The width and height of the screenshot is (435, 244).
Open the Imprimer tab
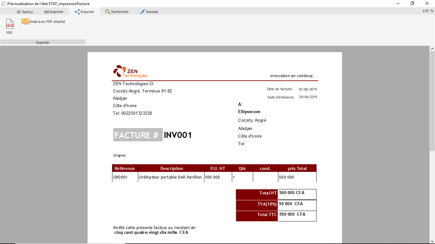[54, 12]
